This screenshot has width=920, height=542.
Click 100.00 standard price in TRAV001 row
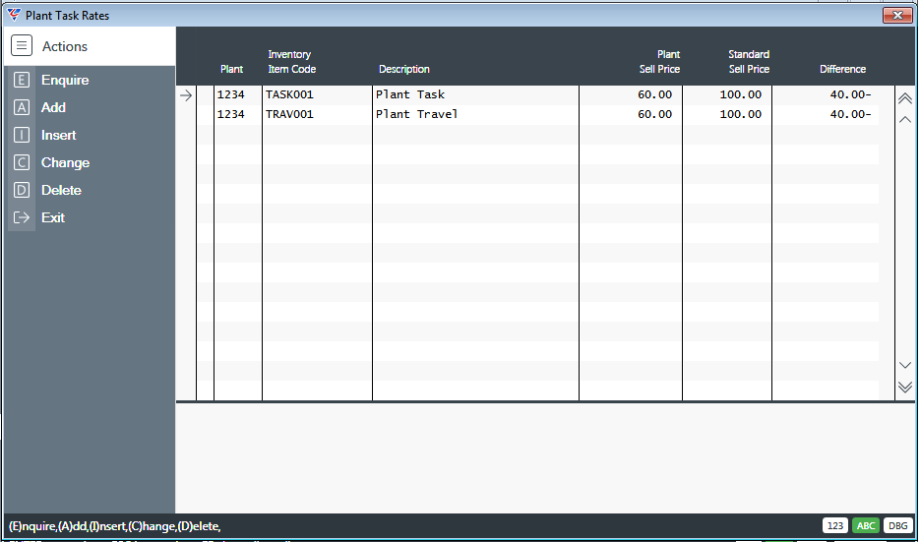[x=741, y=114]
